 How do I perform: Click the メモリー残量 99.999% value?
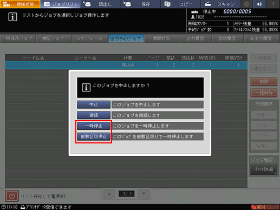click(x=270, y=24)
